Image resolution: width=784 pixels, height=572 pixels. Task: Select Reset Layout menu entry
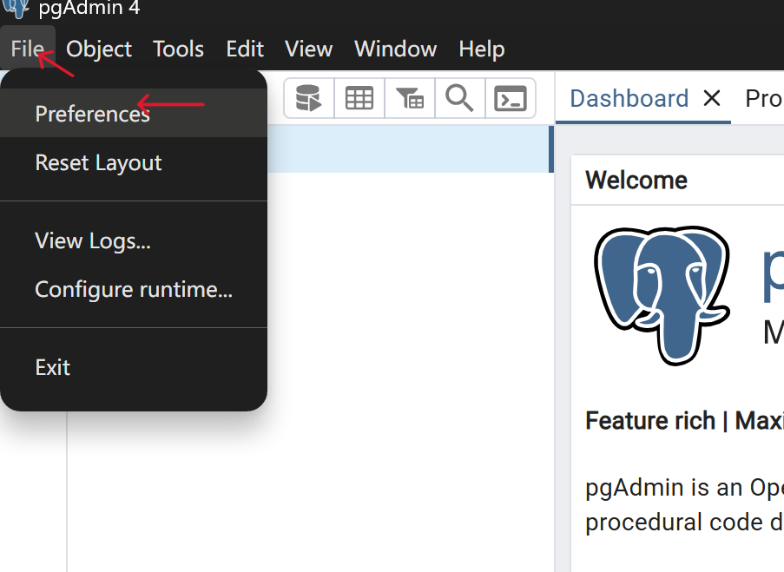(x=134, y=162)
